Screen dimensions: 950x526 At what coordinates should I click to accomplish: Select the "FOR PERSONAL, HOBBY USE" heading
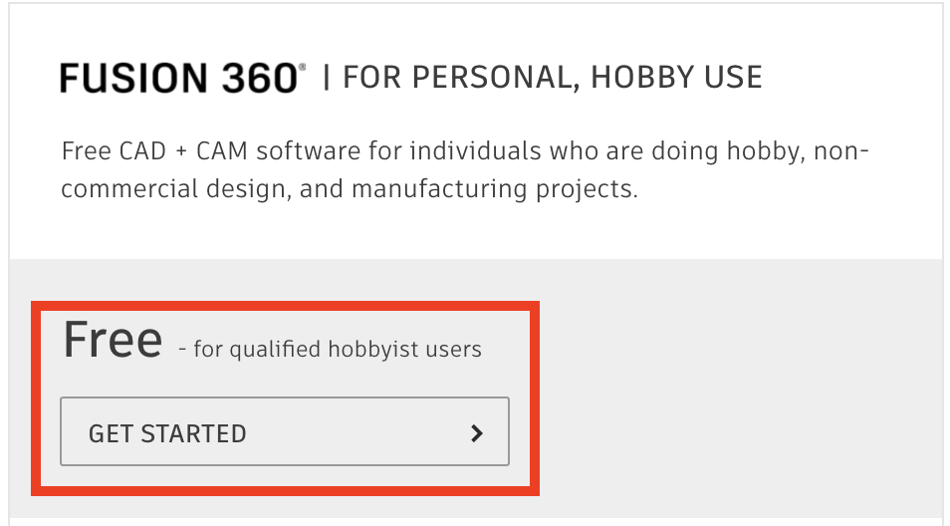[553, 78]
